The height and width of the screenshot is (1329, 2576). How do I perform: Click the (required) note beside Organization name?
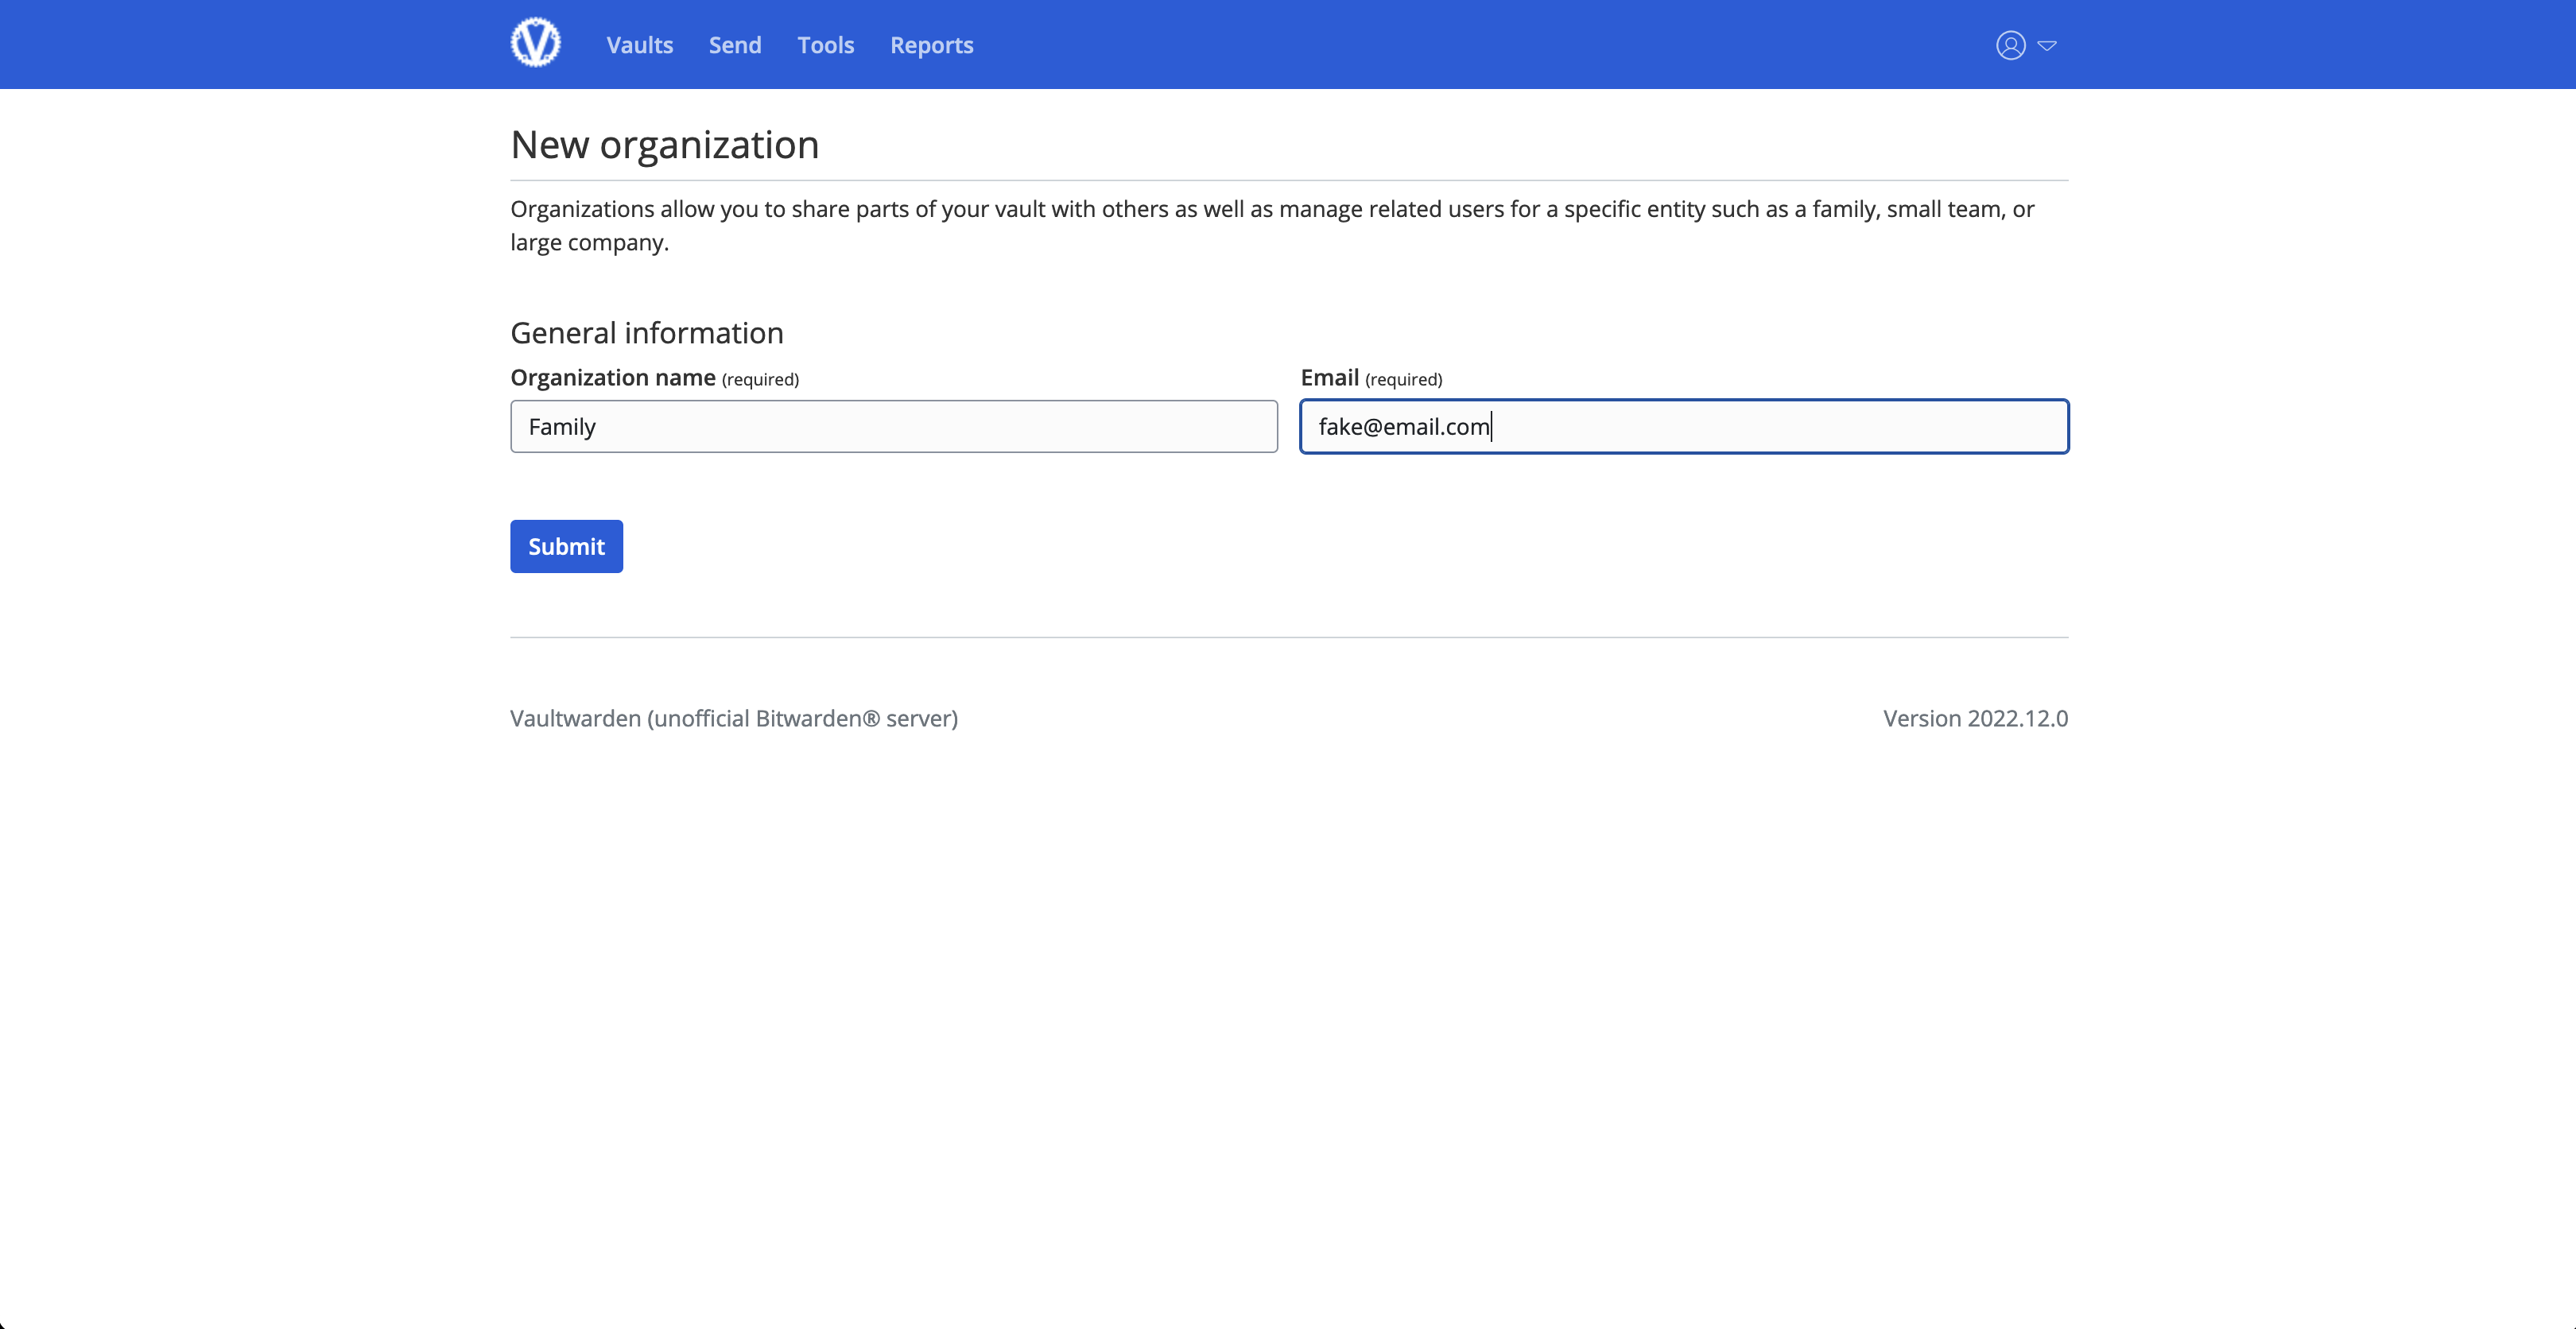point(760,379)
